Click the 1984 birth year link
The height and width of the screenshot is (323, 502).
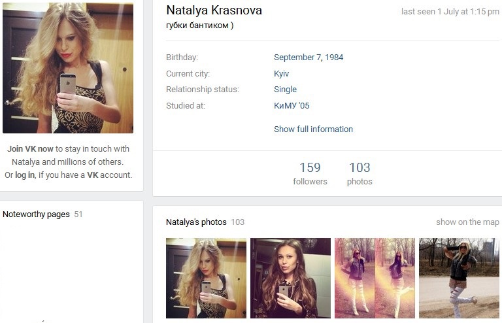coord(334,58)
